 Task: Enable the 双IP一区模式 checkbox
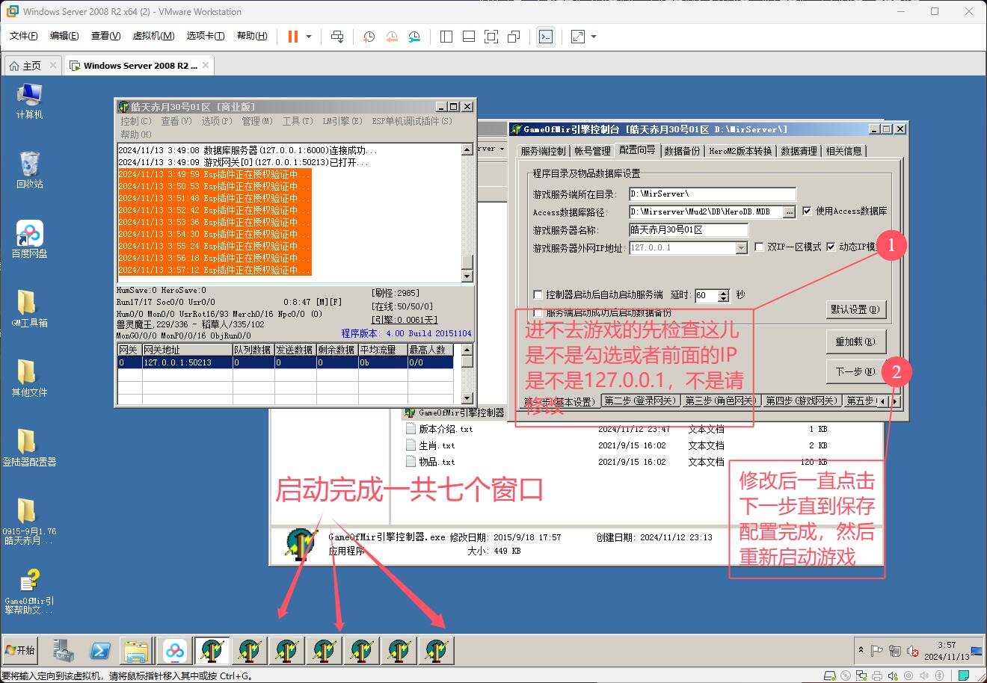coord(759,247)
